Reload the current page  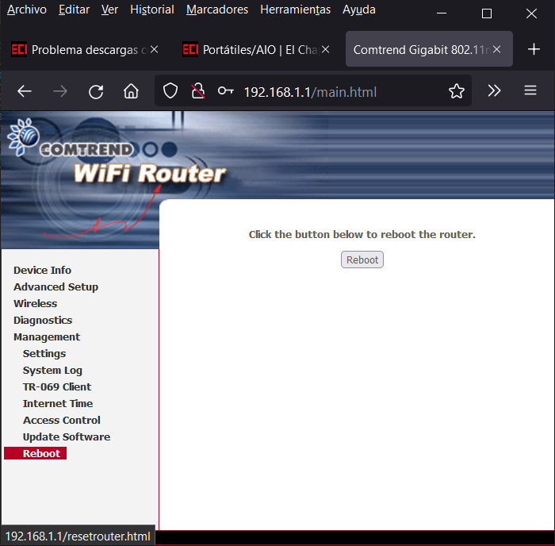[96, 91]
